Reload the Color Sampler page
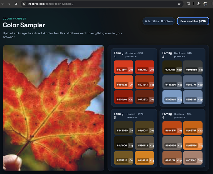Viewport: 213px width, 174px height. coord(16,4)
